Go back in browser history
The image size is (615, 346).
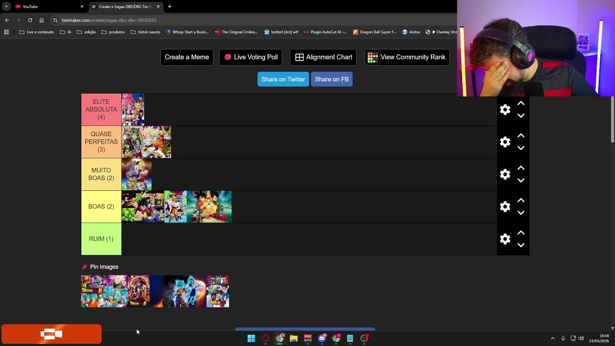pos(7,20)
